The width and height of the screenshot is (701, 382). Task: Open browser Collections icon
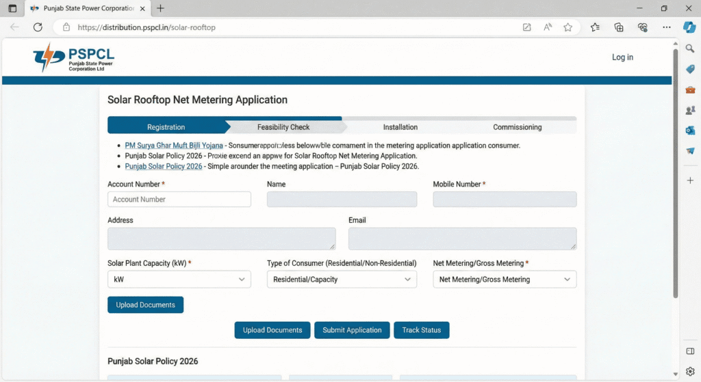click(x=619, y=27)
